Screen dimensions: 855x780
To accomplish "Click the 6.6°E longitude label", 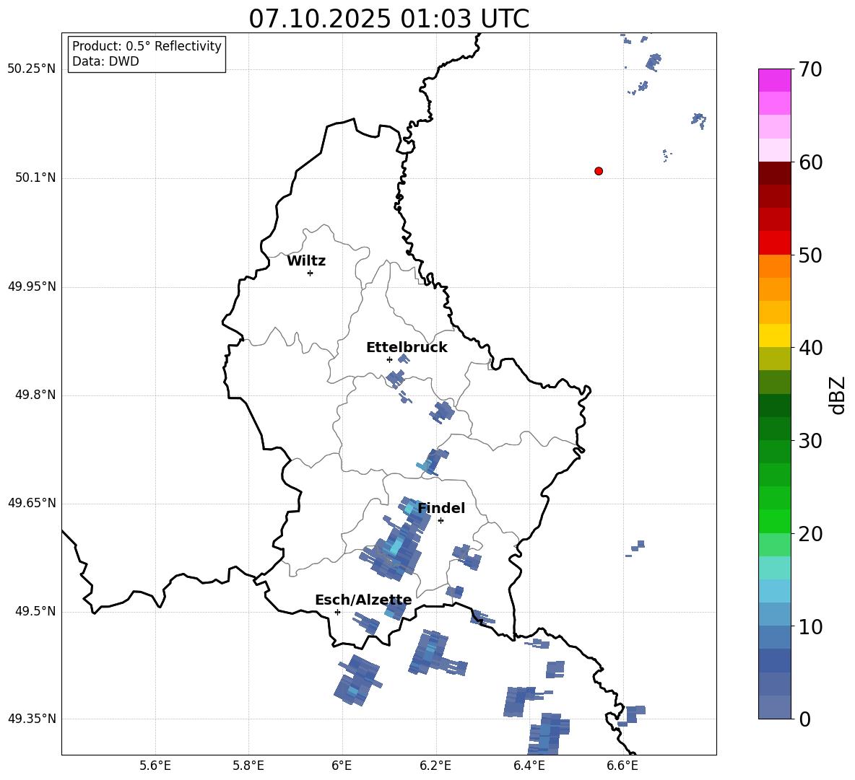I will click(x=622, y=766).
